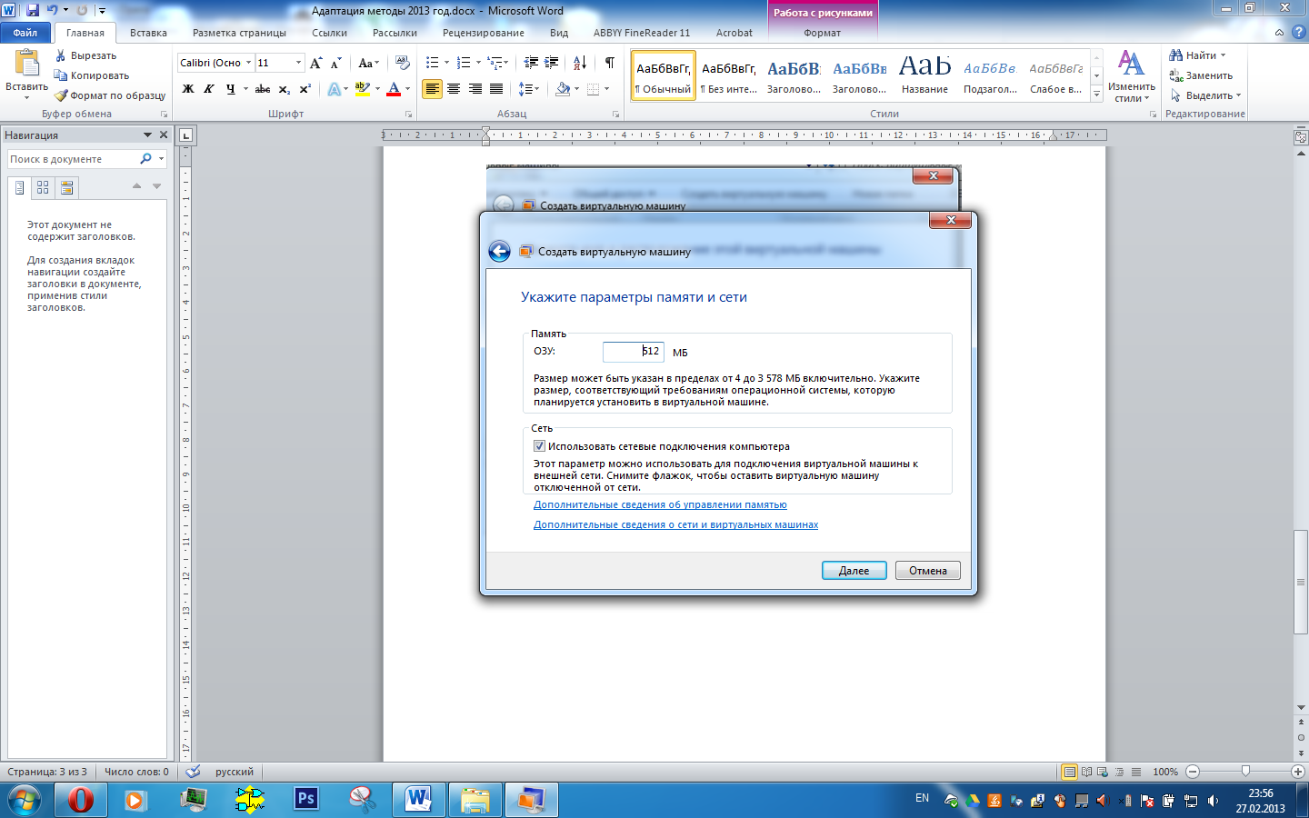
Task: Open the Файл tab
Action: coord(25,33)
